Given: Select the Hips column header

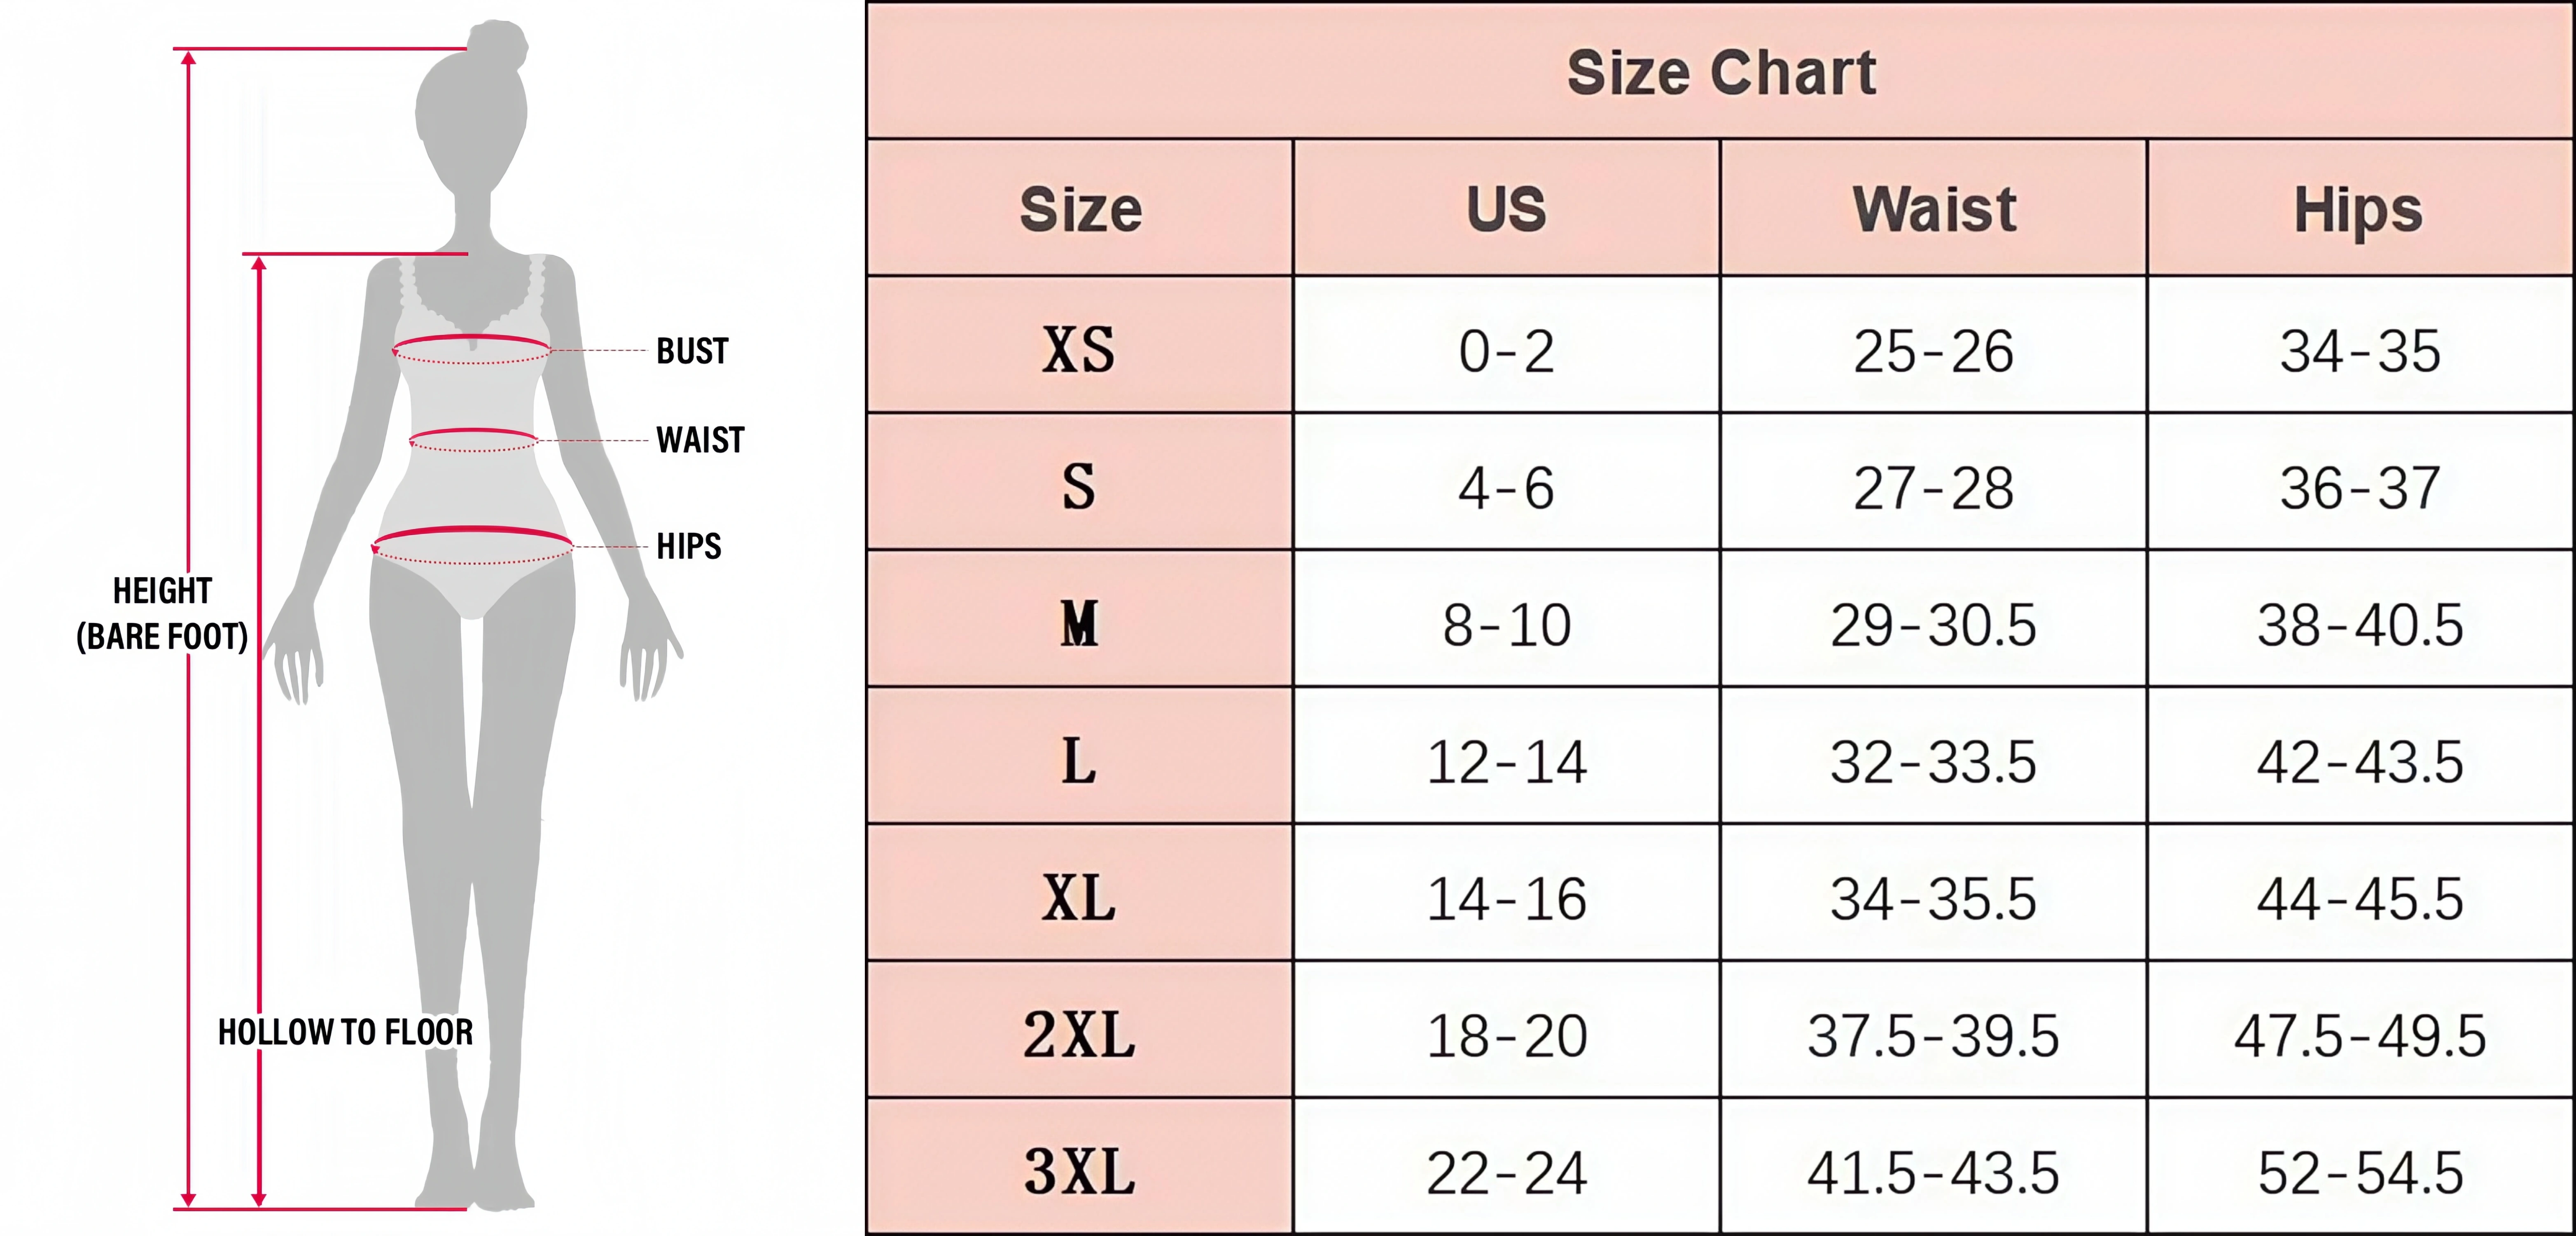Looking at the screenshot, I should click(x=2358, y=209).
